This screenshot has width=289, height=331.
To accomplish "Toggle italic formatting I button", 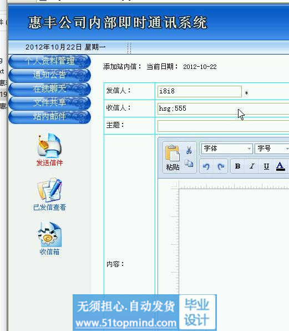I will coord(252,166).
